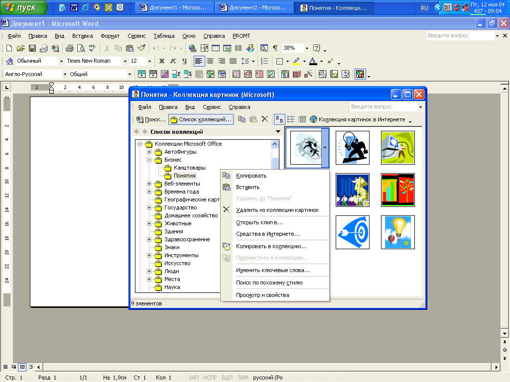The width and height of the screenshot is (510, 382).
Task: Open dropdown arrow on selected gears clip
Action: [x=325, y=148]
